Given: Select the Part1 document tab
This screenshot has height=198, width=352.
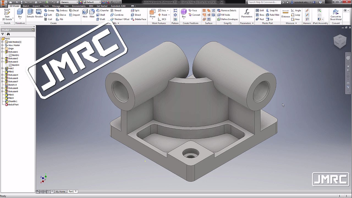Looking at the screenshot, I should (73, 192).
